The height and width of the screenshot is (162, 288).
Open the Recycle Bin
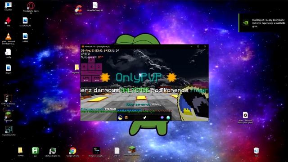[x=256, y=152]
